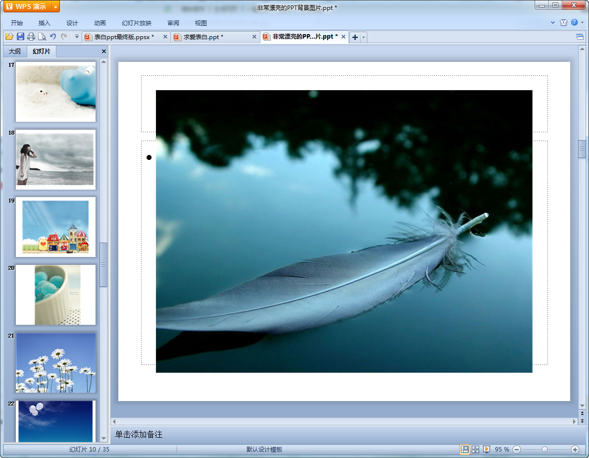Click the window-switch icon at the tab bar's right end
Image resolution: width=589 pixels, height=458 pixels.
tap(580, 37)
